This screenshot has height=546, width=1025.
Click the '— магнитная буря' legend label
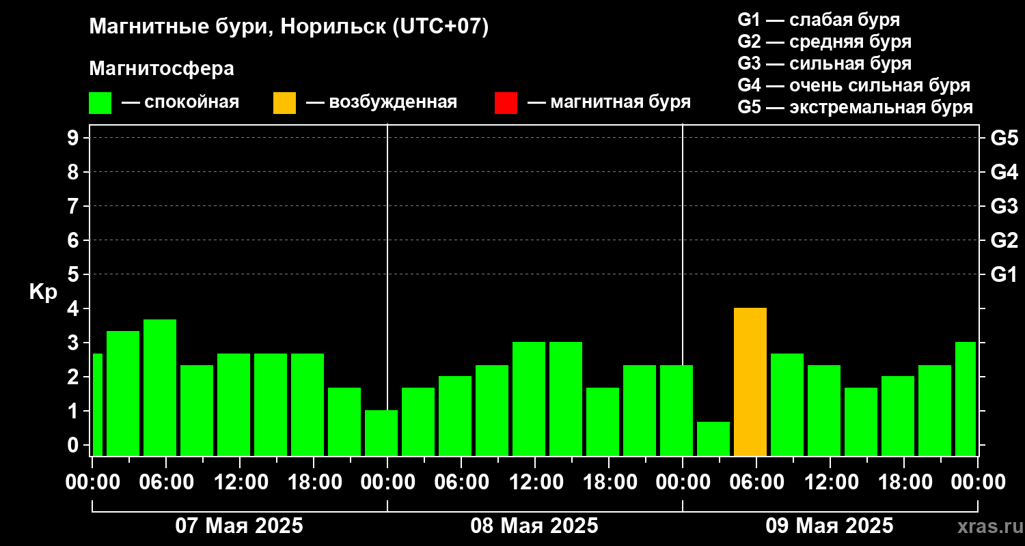pos(609,102)
